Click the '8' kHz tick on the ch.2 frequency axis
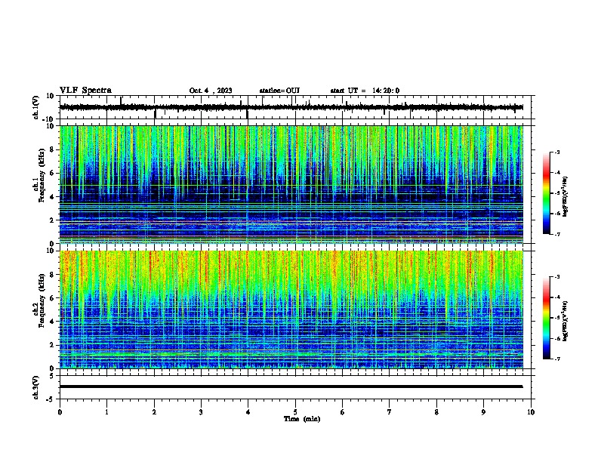This screenshot has width=598, height=462. tap(53, 275)
